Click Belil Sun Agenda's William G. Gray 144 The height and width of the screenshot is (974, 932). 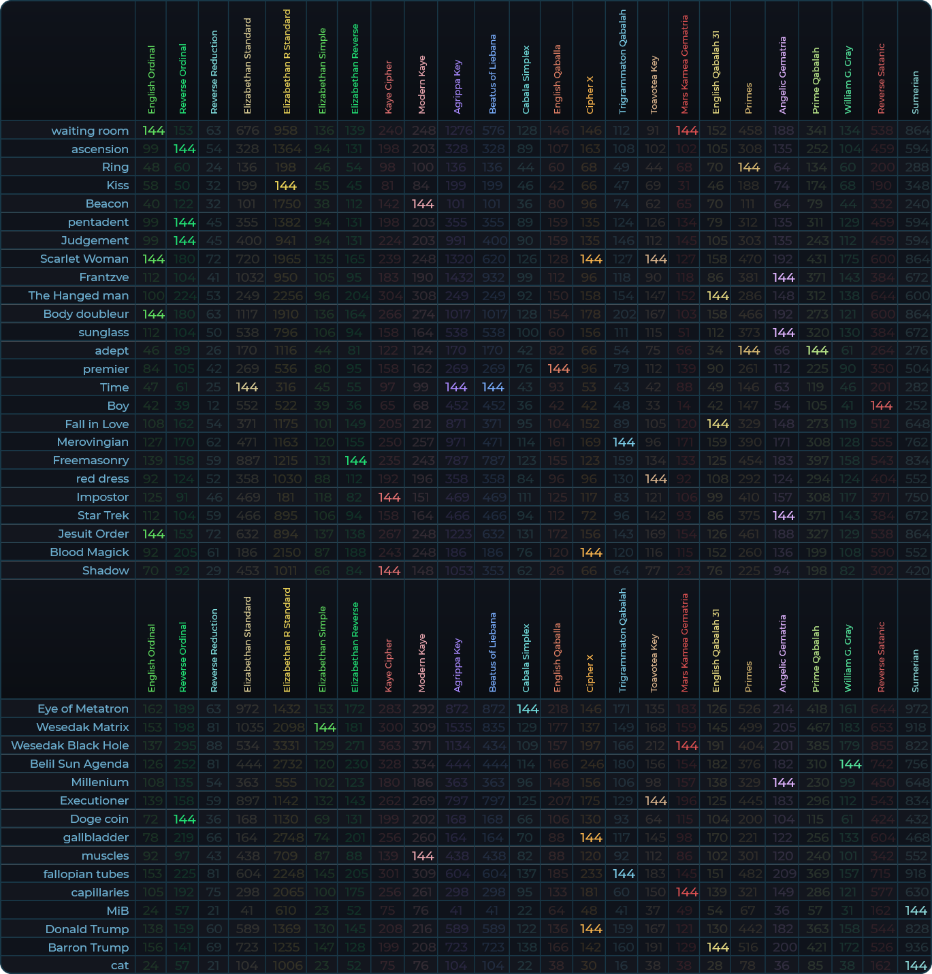tap(850, 764)
